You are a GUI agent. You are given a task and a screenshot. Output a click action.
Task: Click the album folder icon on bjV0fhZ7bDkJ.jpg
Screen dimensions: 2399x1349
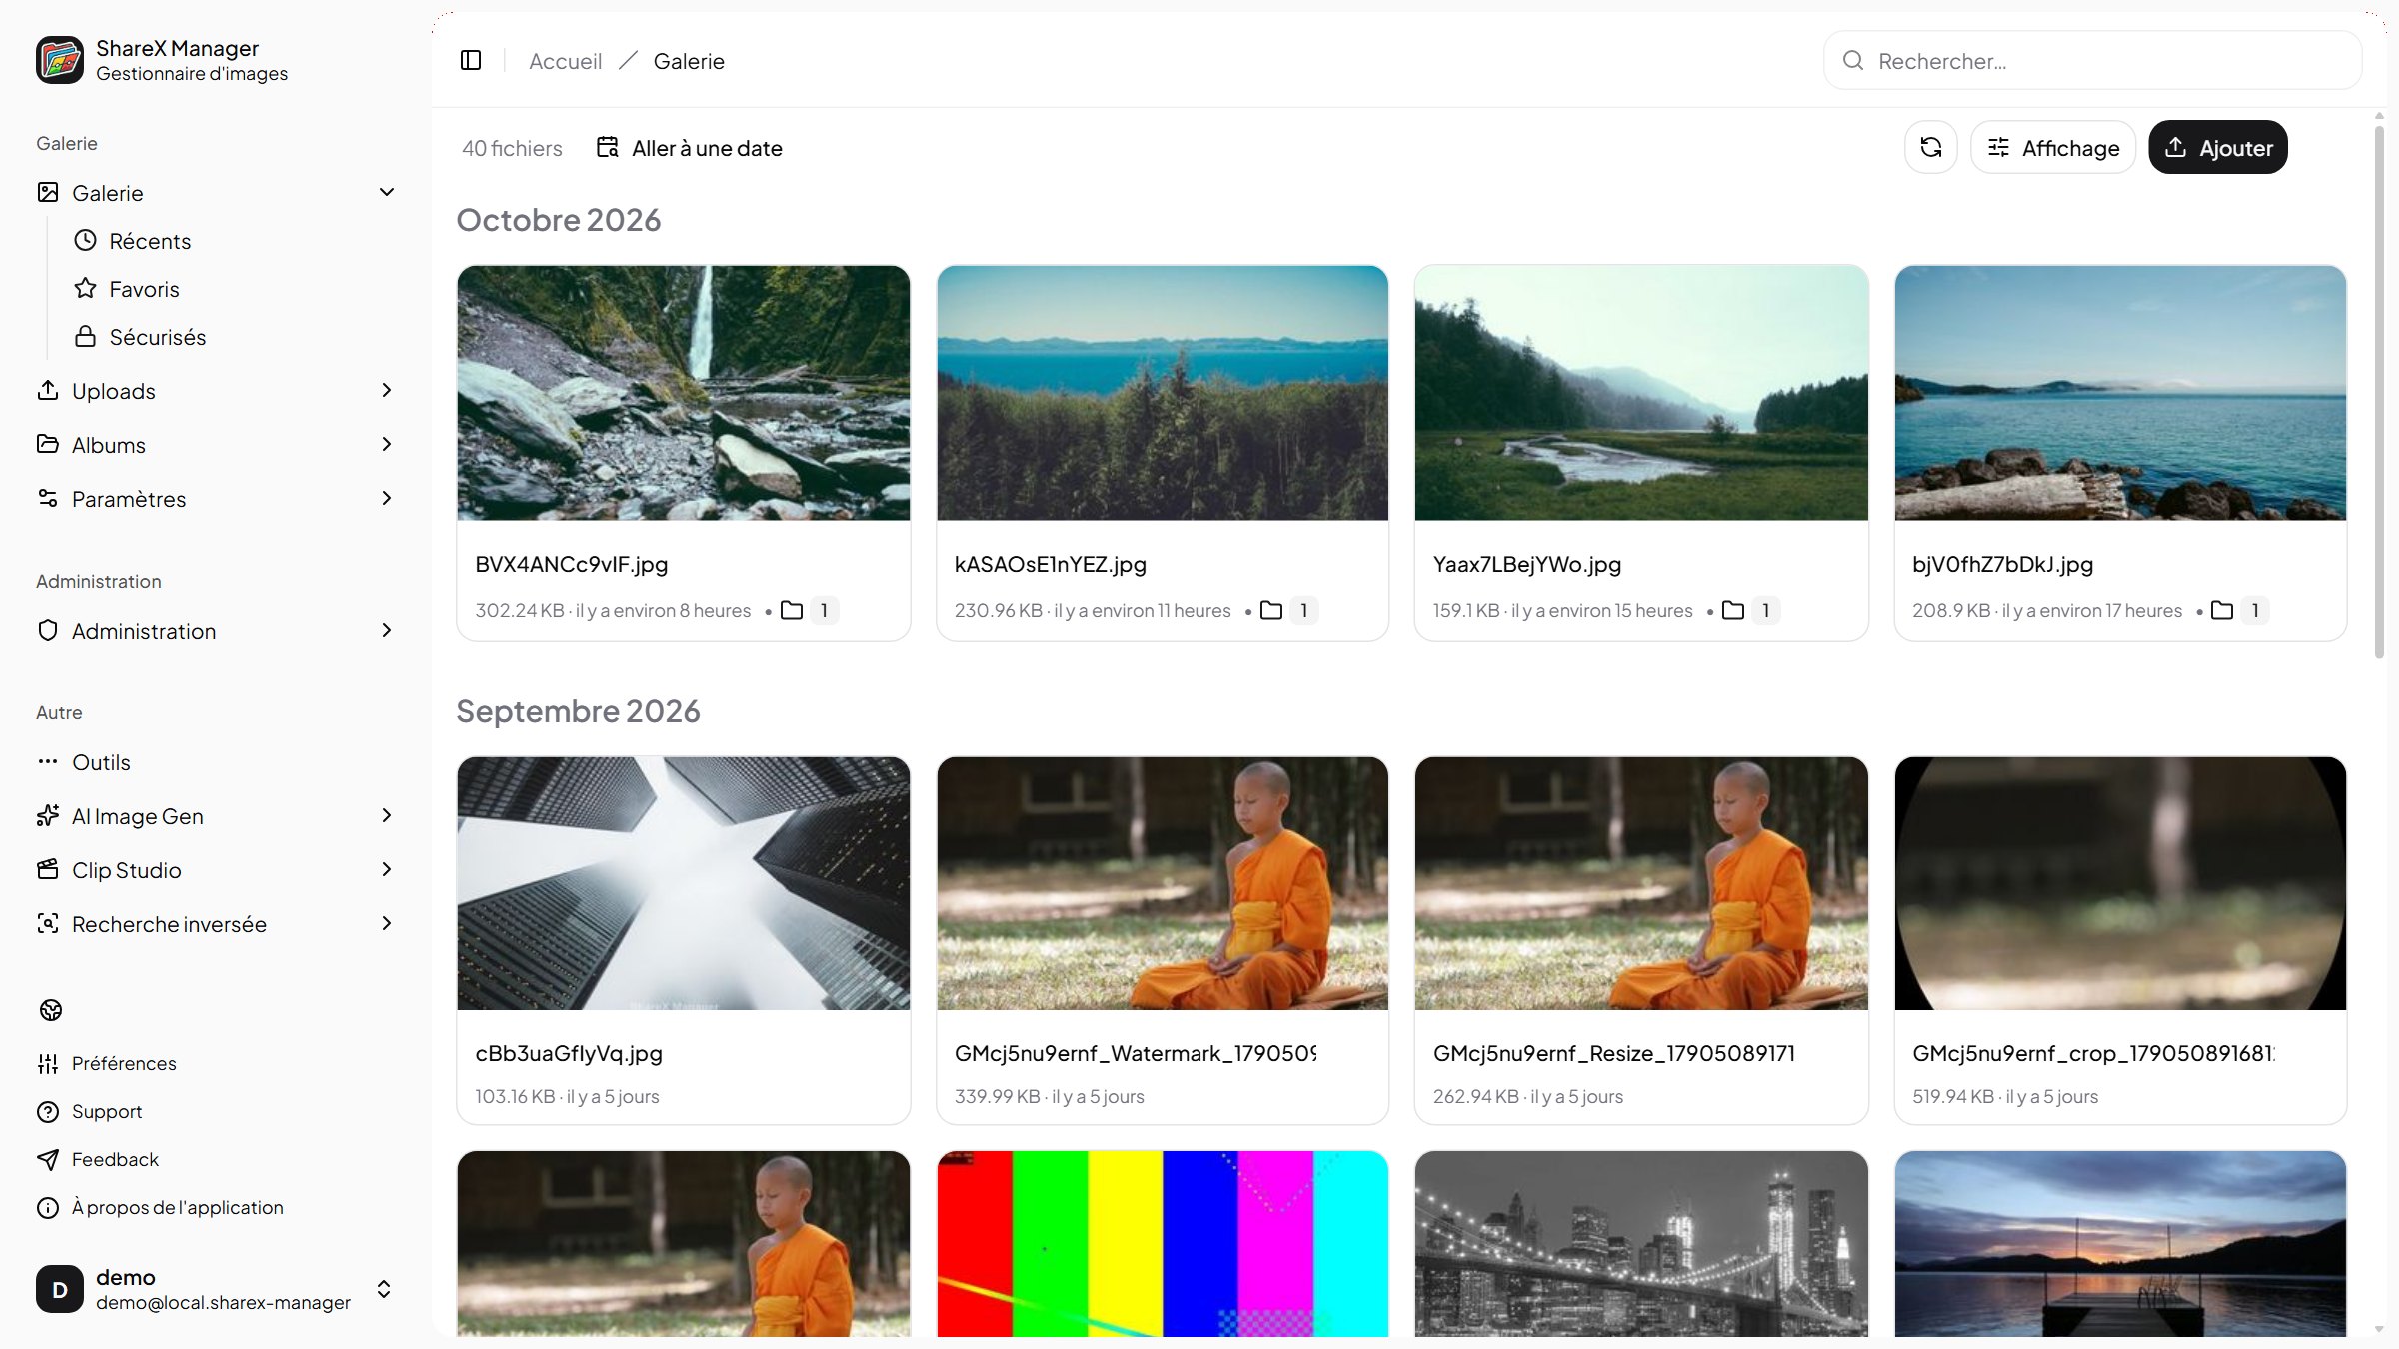click(x=2222, y=610)
